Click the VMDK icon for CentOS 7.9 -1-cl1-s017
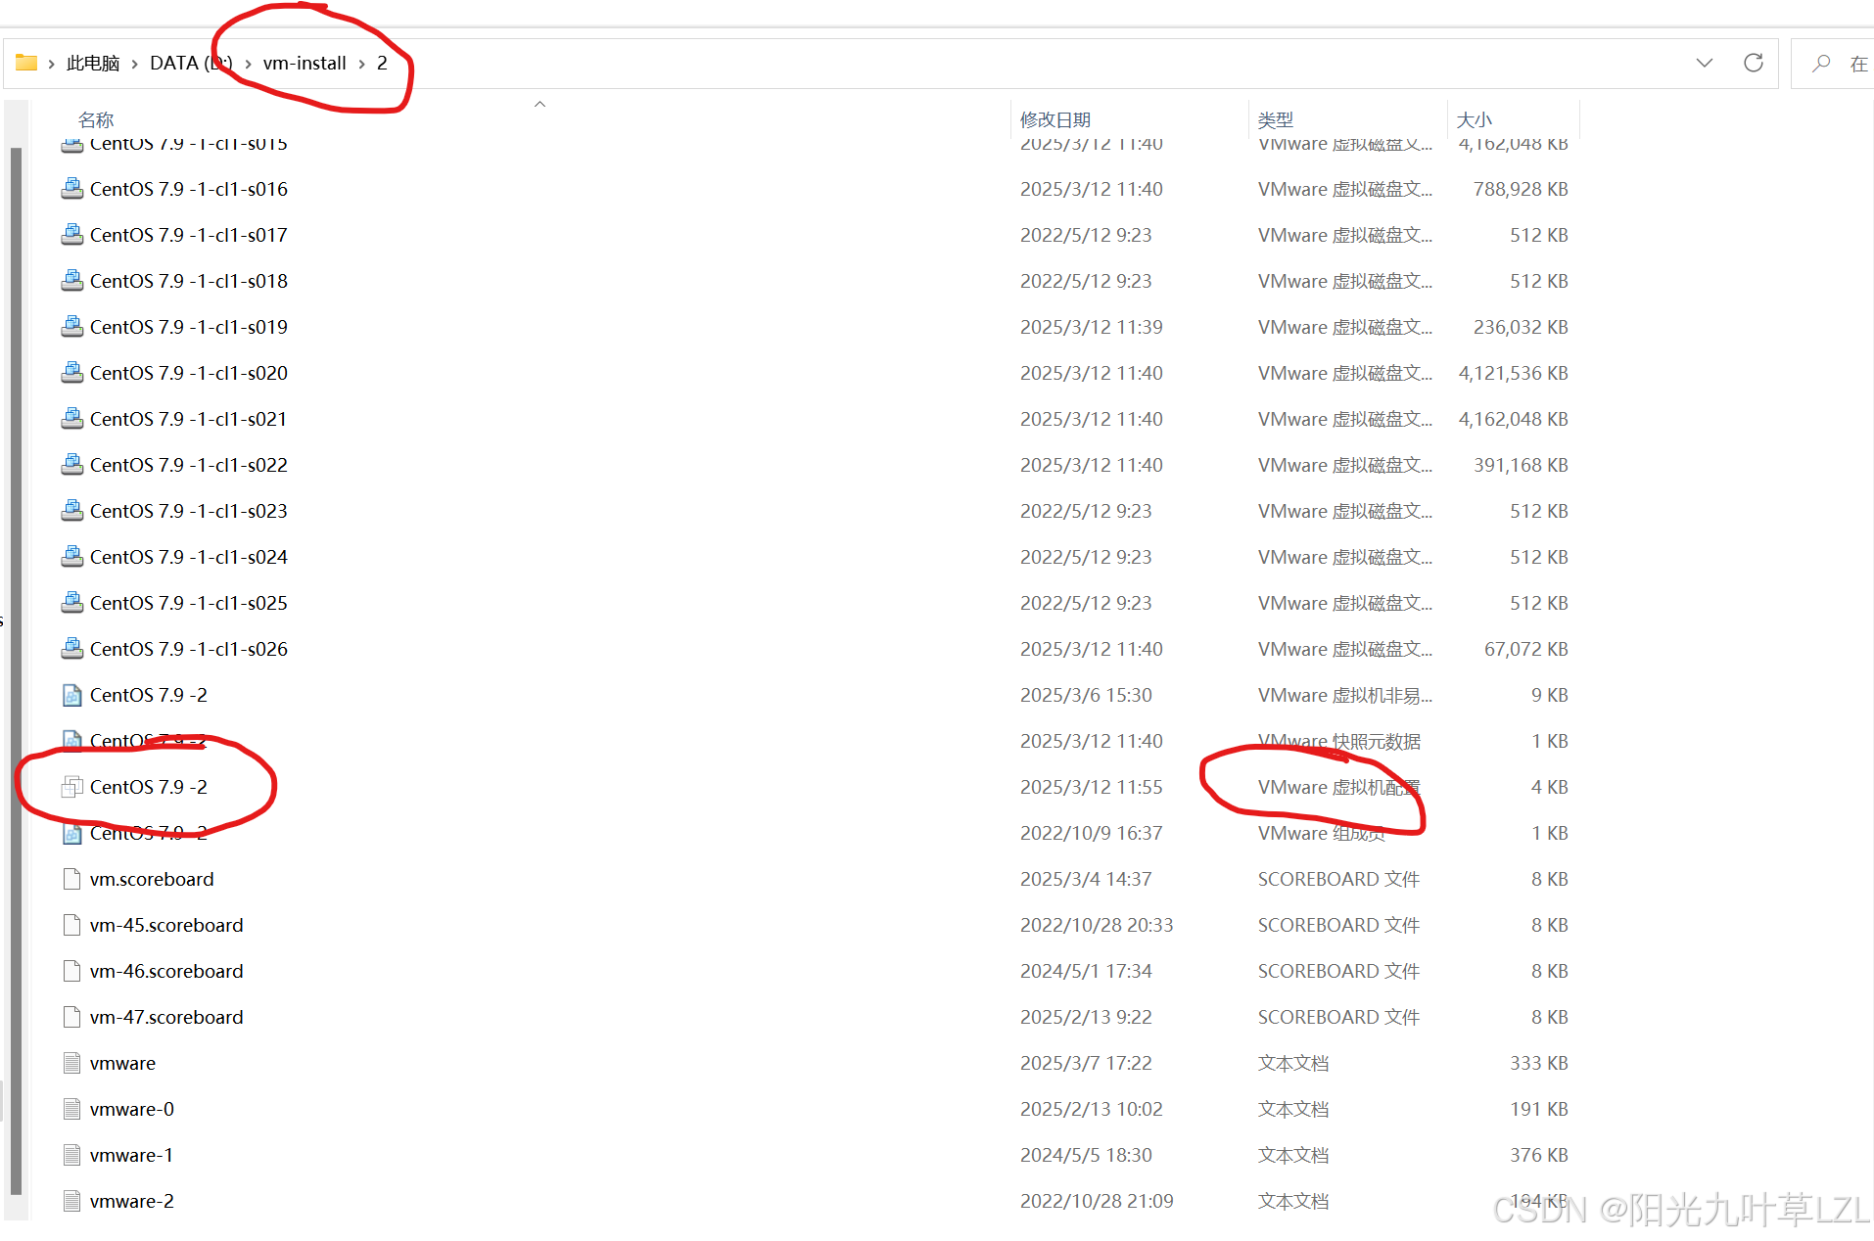Screen dimensions: 1874x1241 click(71, 235)
